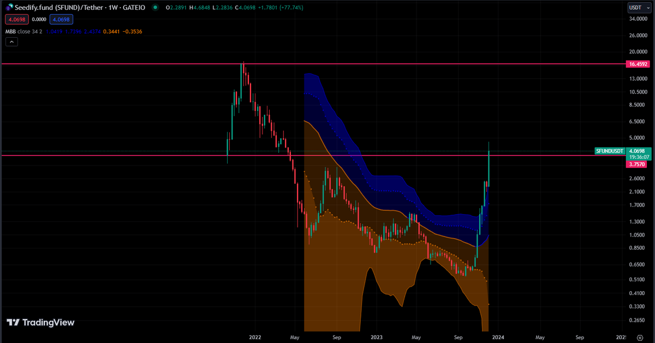Click the 2023 label on time axis
This screenshot has width=655, height=343.
(x=377, y=338)
